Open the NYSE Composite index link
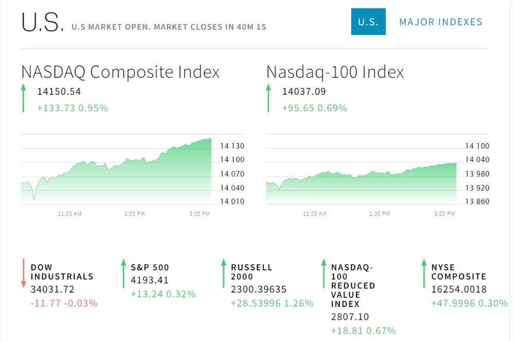Image resolution: width=515 pixels, height=341 pixels. 458,272
